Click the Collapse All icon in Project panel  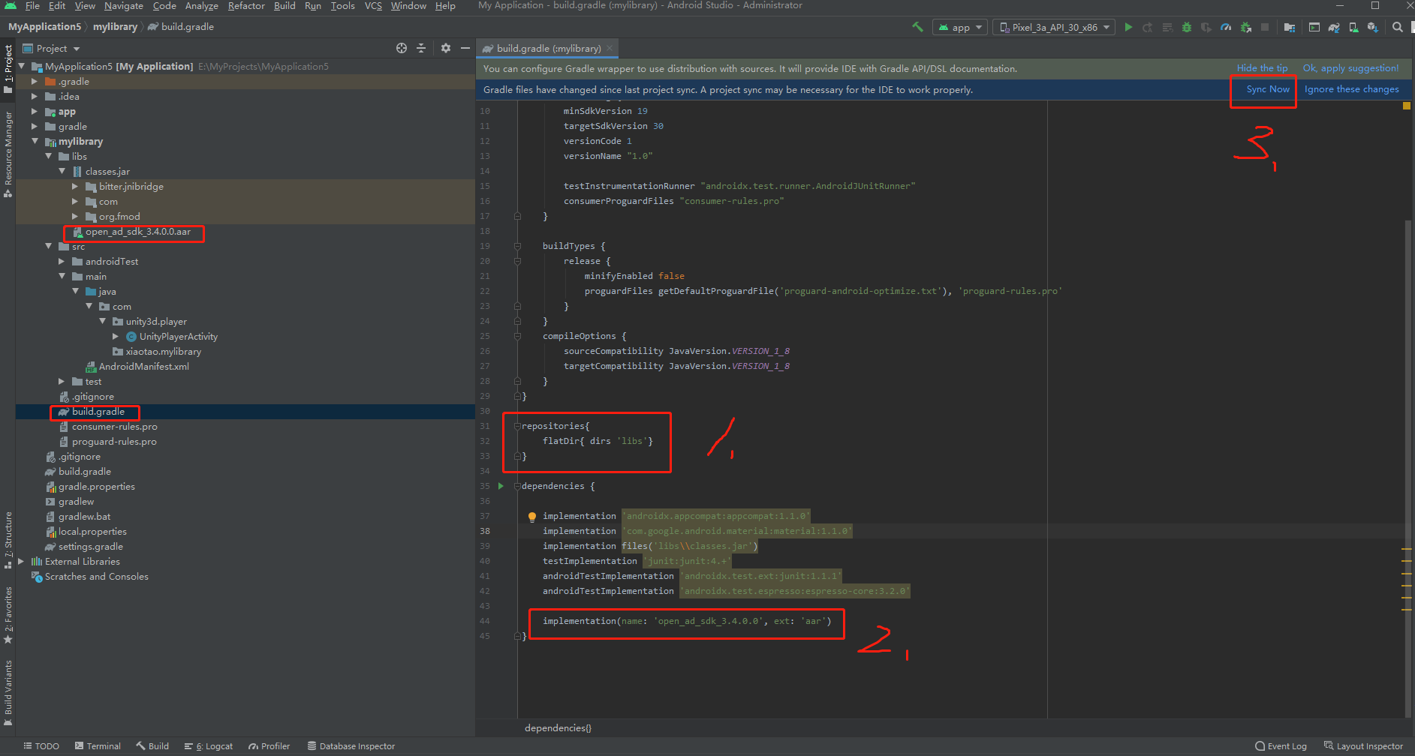coord(421,48)
